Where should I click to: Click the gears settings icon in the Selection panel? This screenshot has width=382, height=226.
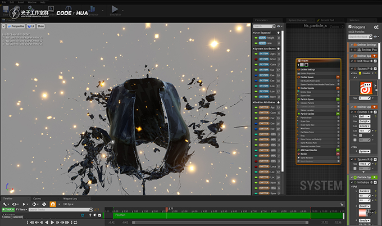(x=376, y=27)
